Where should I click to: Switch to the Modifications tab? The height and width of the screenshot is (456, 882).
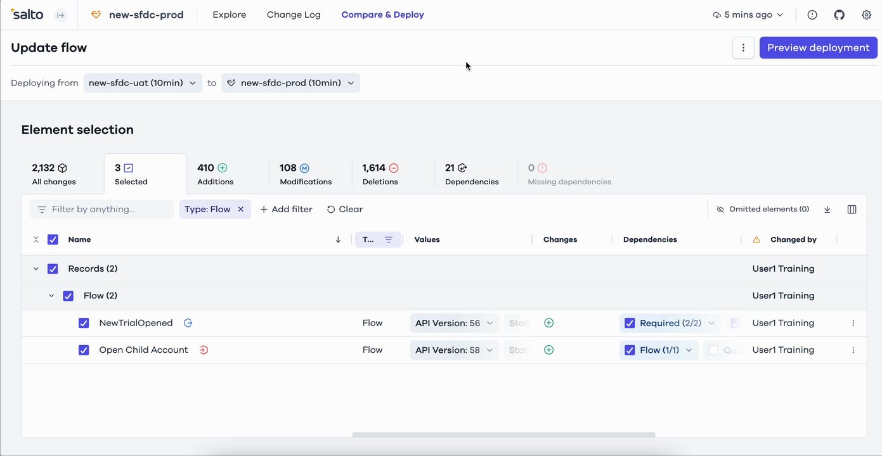coord(311,174)
